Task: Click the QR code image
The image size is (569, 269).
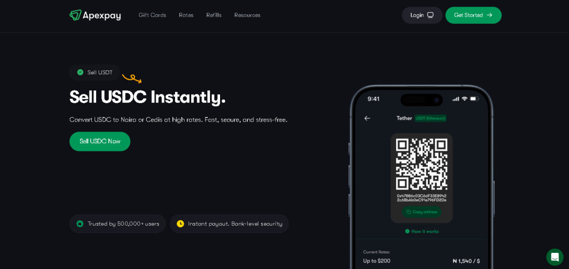Action: pyautogui.click(x=422, y=164)
